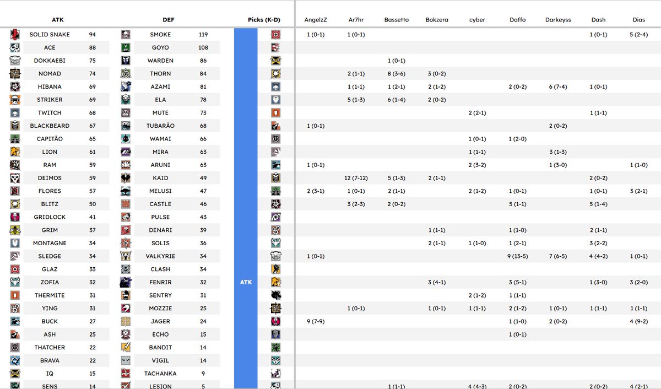
Task: Click the Mira defender icon
Action: 126,152
